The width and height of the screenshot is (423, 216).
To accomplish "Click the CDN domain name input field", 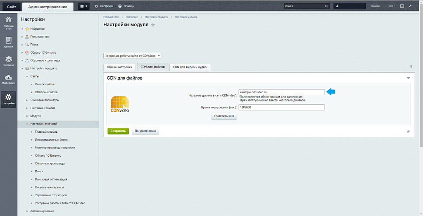I will (281, 92).
